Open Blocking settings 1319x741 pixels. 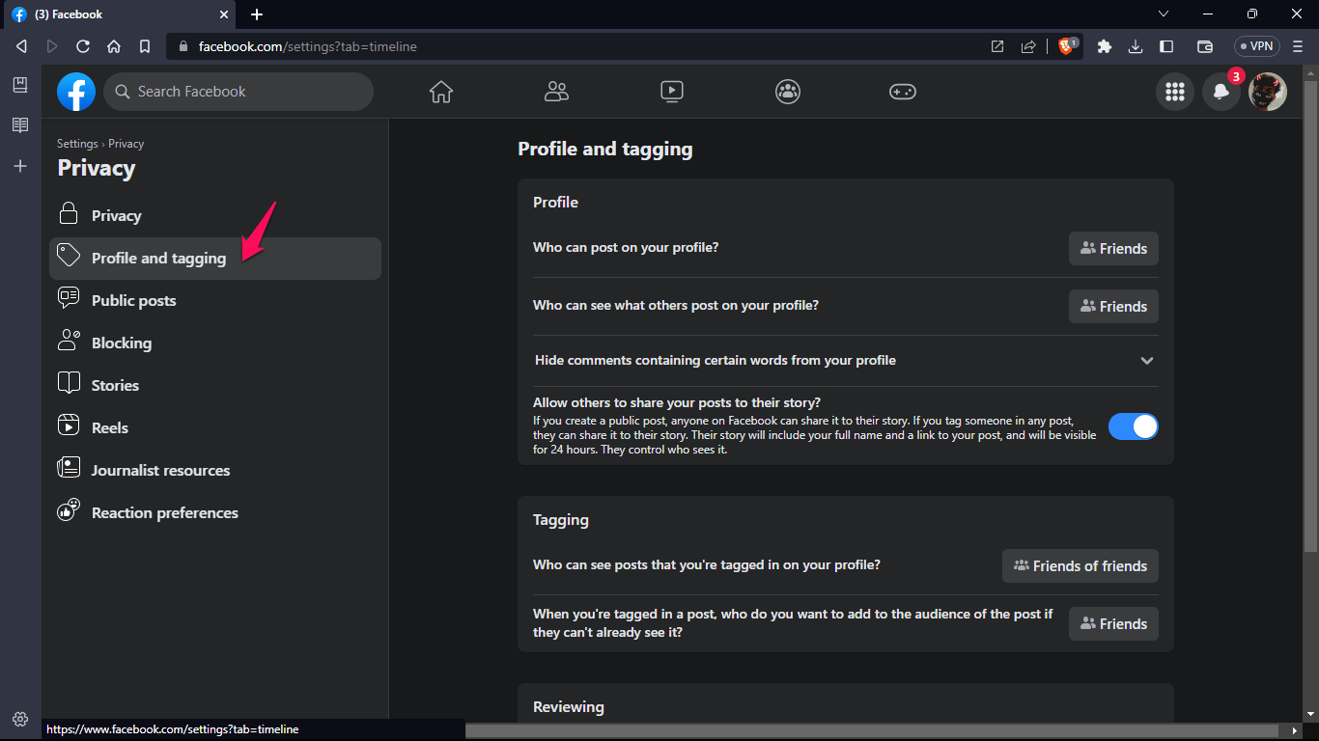pos(215,343)
